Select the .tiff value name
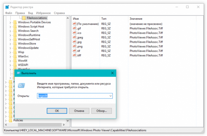Image resolution: width=207 pixels, height=136 pixels. [79, 55]
